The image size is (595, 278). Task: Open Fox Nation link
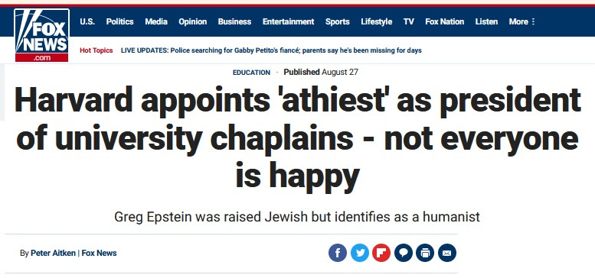[445, 21]
